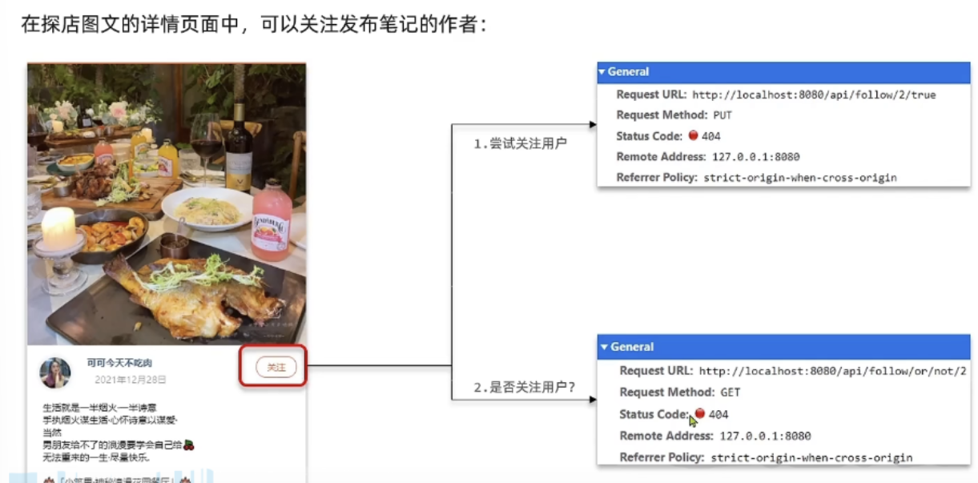978x483 pixels.
Task: Click Referrer Policy value in bottom panel
Action: pos(811,458)
